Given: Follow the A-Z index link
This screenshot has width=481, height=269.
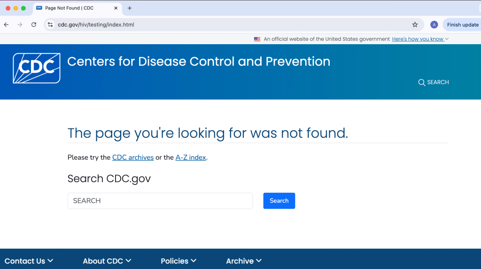Looking at the screenshot, I should click(191, 158).
